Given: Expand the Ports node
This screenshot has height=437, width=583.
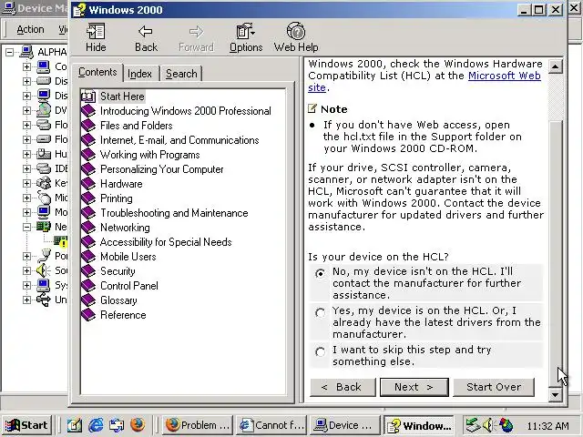Looking at the screenshot, I should 26,256.
